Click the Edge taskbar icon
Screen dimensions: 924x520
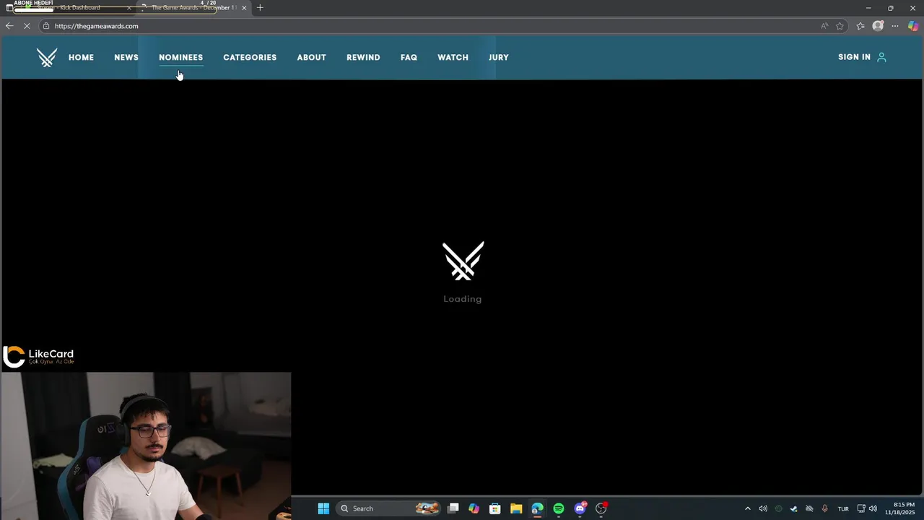coord(537,508)
